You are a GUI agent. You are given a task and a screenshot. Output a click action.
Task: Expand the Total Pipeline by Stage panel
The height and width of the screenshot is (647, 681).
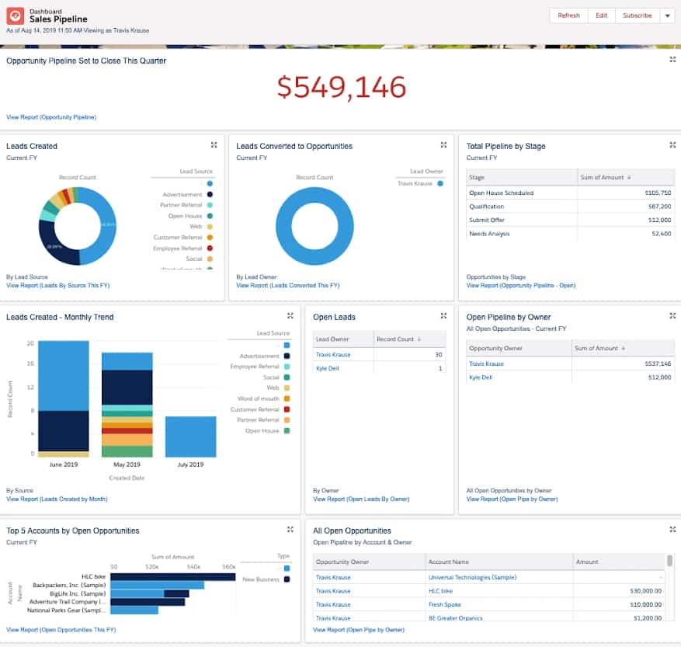(x=672, y=144)
